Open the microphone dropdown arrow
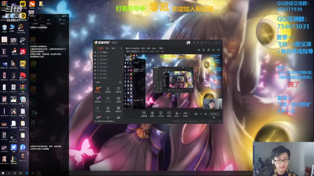The width and height of the screenshot is (314, 176). click(x=180, y=113)
